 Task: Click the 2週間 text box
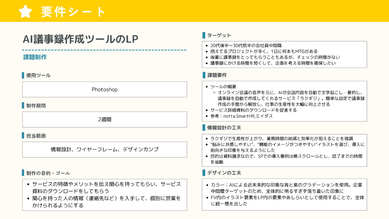[105, 119]
